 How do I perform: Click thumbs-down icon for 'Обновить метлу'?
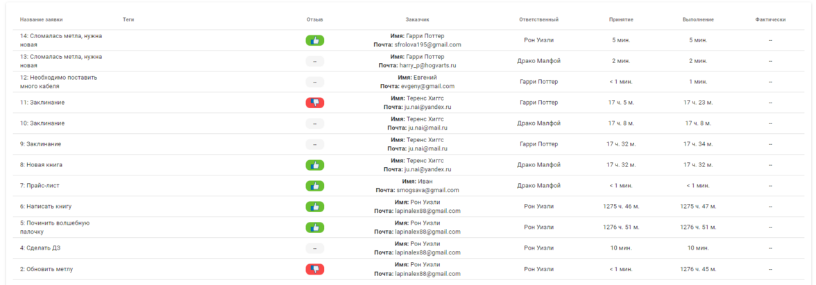pos(314,269)
